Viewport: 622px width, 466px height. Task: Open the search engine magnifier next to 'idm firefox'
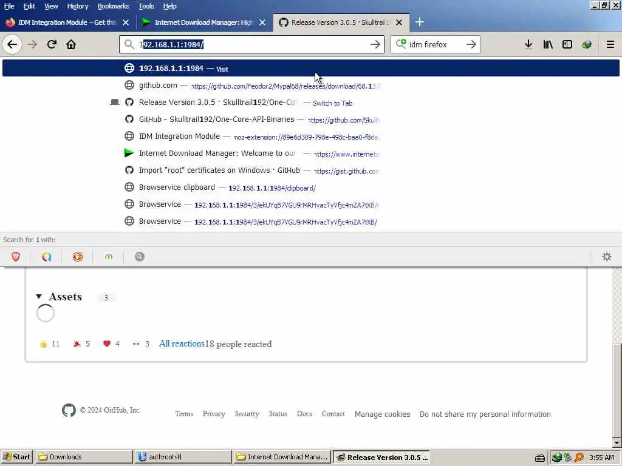(x=401, y=44)
